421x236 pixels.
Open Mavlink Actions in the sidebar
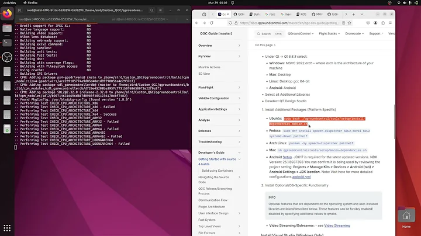209,67
